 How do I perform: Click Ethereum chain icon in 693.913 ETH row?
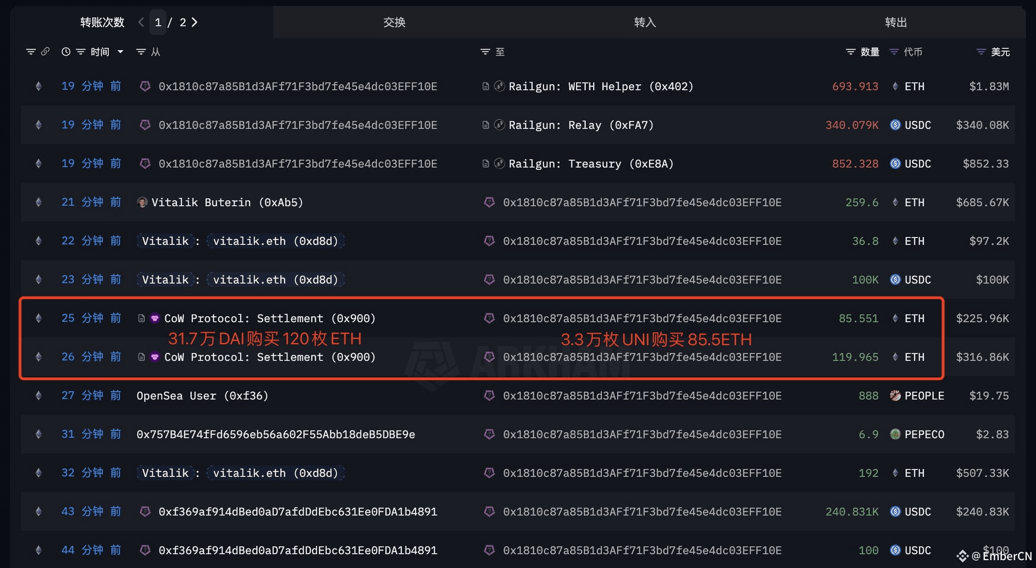[x=39, y=87]
